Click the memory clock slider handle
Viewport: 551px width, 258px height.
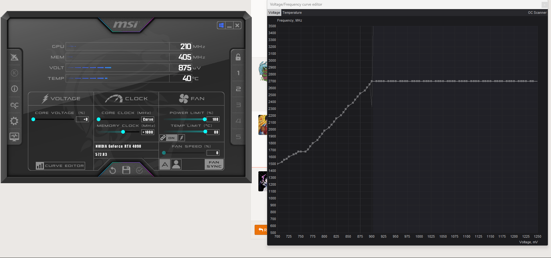[x=123, y=132]
